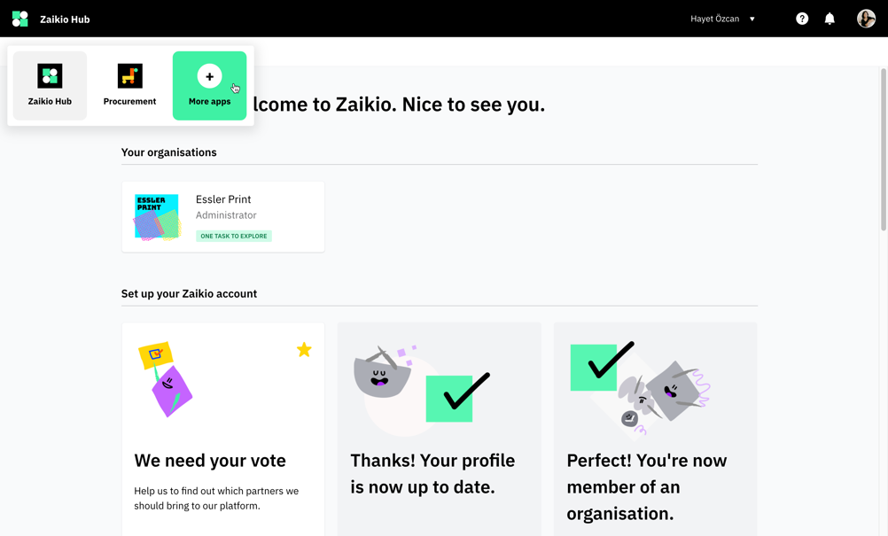888x536 pixels.
Task: Click the Zaikio Hub title text
Action: (65, 19)
